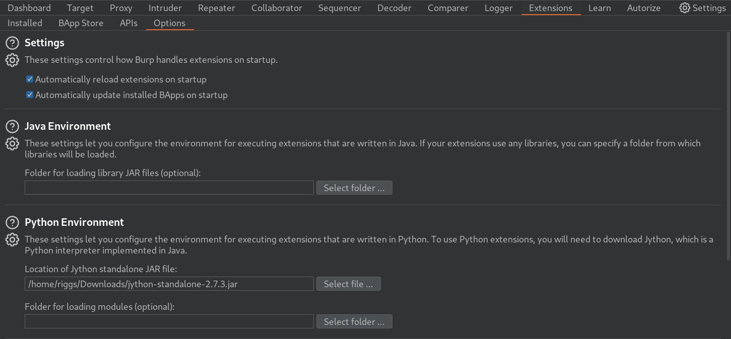This screenshot has width=731, height=339.
Task: Go to the Sequencer tab
Action: click(x=340, y=8)
